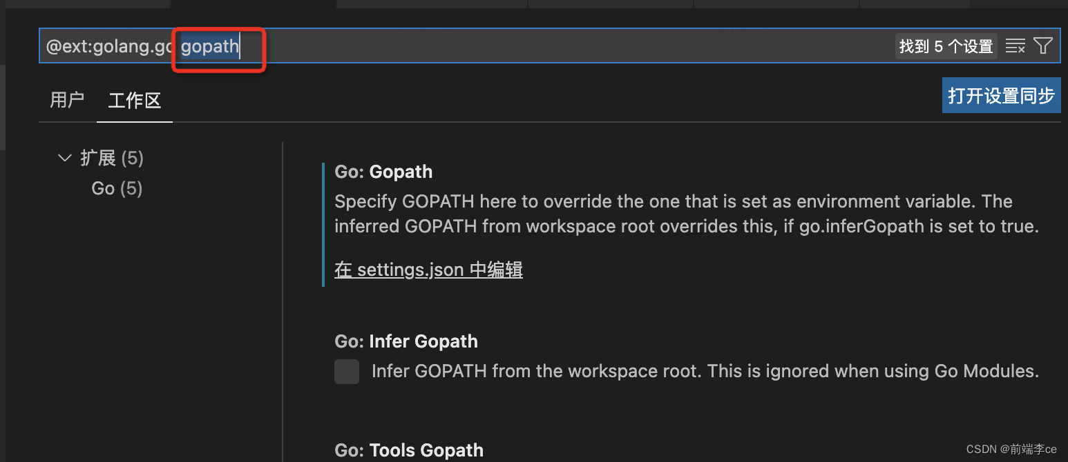The width and height of the screenshot is (1068, 462).
Task: Switch to the 用户 settings tab
Action: click(x=66, y=100)
